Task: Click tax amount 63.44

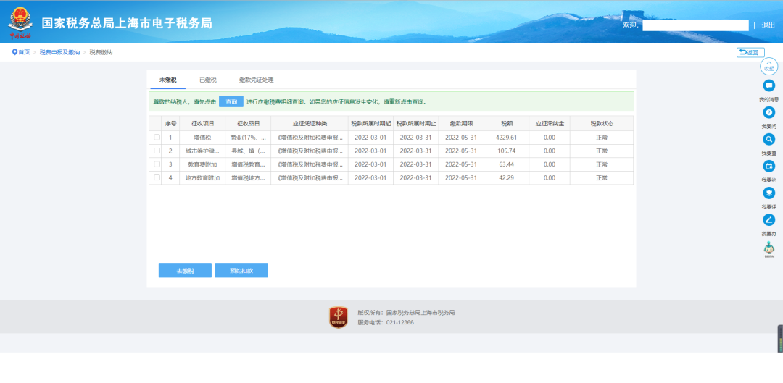Action: point(506,164)
